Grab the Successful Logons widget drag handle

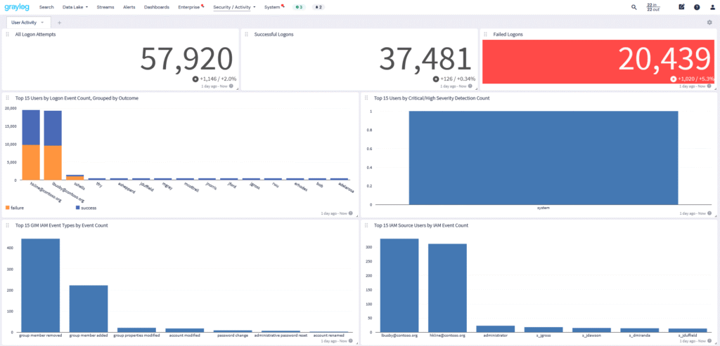[247, 34]
